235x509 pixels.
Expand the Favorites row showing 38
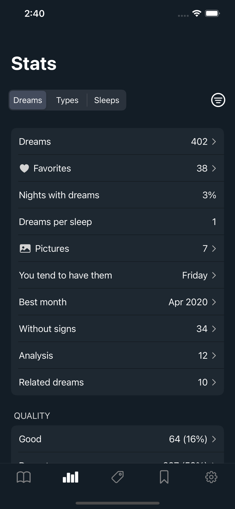pyautogui.click(x=117, y=168)
